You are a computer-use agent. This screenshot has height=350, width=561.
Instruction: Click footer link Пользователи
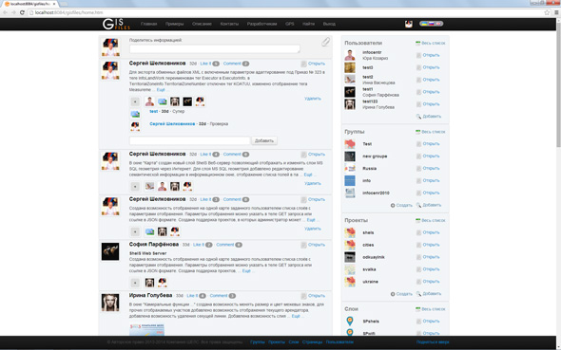coord(339,341)
